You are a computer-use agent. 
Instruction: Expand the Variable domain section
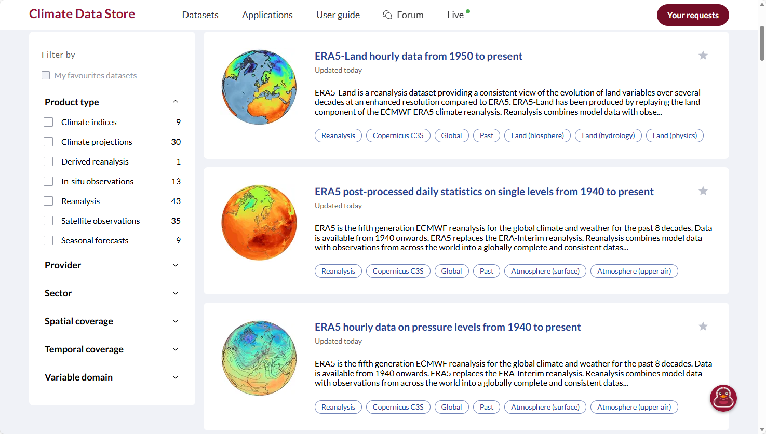(x=176, y=377)
